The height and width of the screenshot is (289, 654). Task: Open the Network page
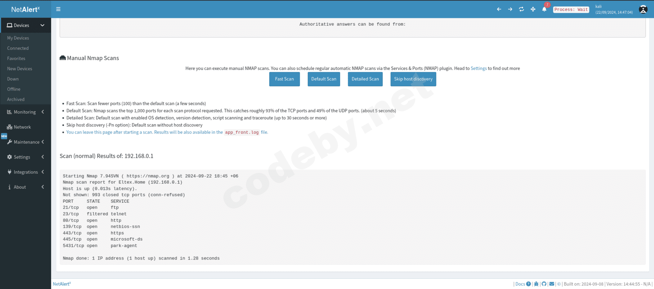click(x=22, y=127)
